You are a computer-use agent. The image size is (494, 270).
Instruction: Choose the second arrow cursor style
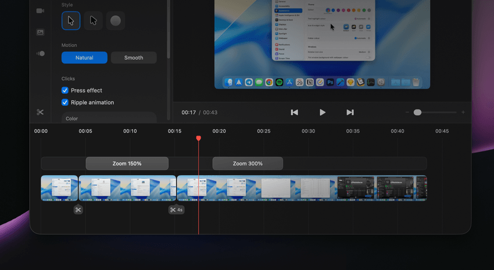[93, 20]
